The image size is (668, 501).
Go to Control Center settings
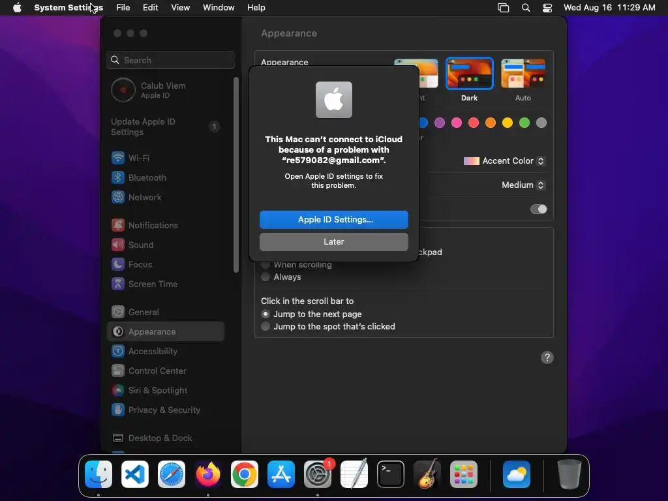[x=166, y=371]
